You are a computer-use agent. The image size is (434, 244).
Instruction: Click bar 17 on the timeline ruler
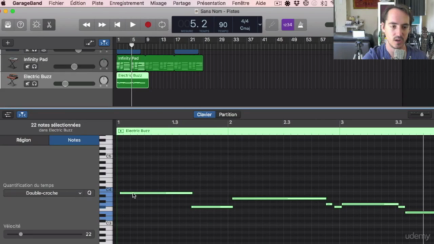[x=178, y=39]
